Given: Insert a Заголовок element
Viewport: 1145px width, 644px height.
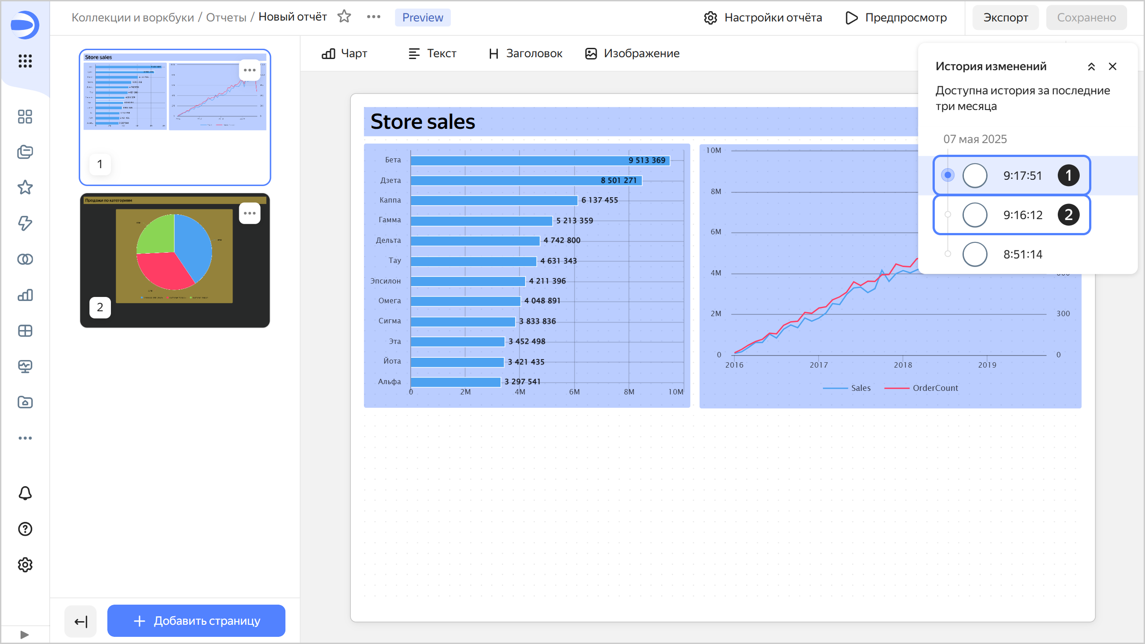Looking at the screenshot, I should point(526,54).
